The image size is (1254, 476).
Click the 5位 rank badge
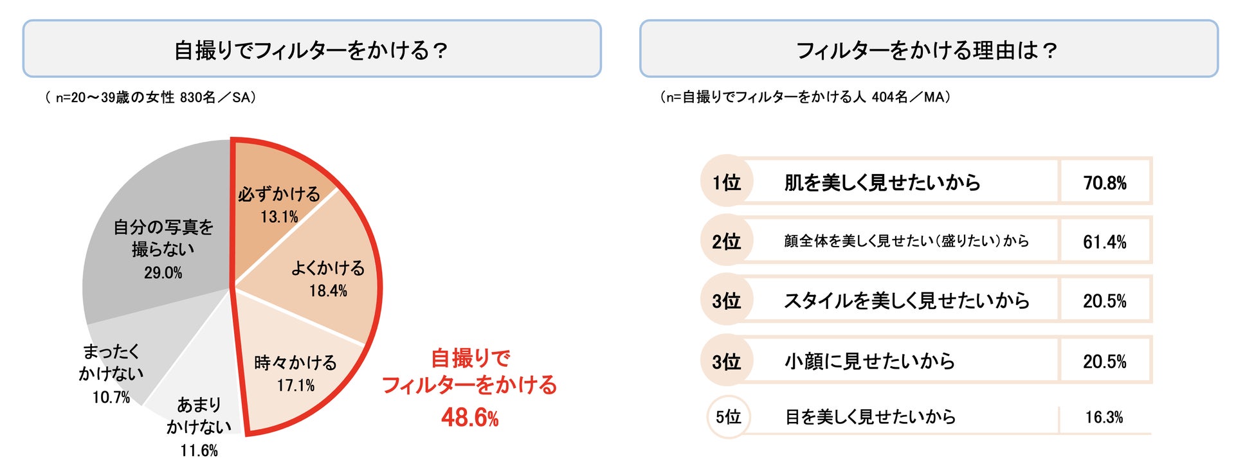[x=728, y=417]
